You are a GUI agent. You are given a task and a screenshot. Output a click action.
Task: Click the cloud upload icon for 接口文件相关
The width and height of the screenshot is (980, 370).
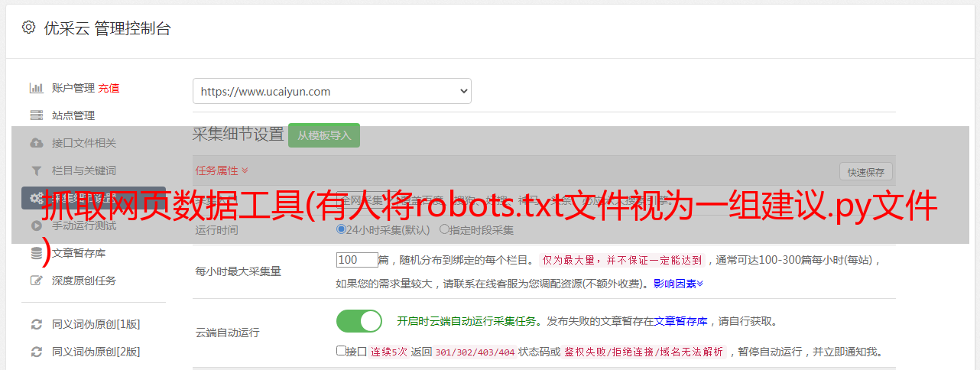[x=36, y=143]
